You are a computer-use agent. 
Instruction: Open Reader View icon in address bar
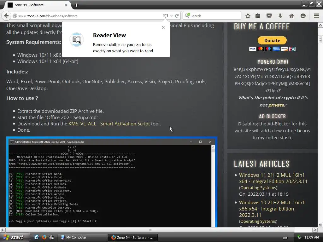pos(165,16)
